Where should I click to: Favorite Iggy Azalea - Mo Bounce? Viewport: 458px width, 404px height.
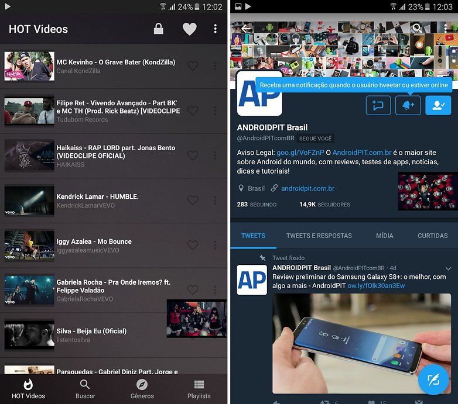193,245
